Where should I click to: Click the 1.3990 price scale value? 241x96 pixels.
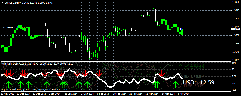tap(236, 2)
